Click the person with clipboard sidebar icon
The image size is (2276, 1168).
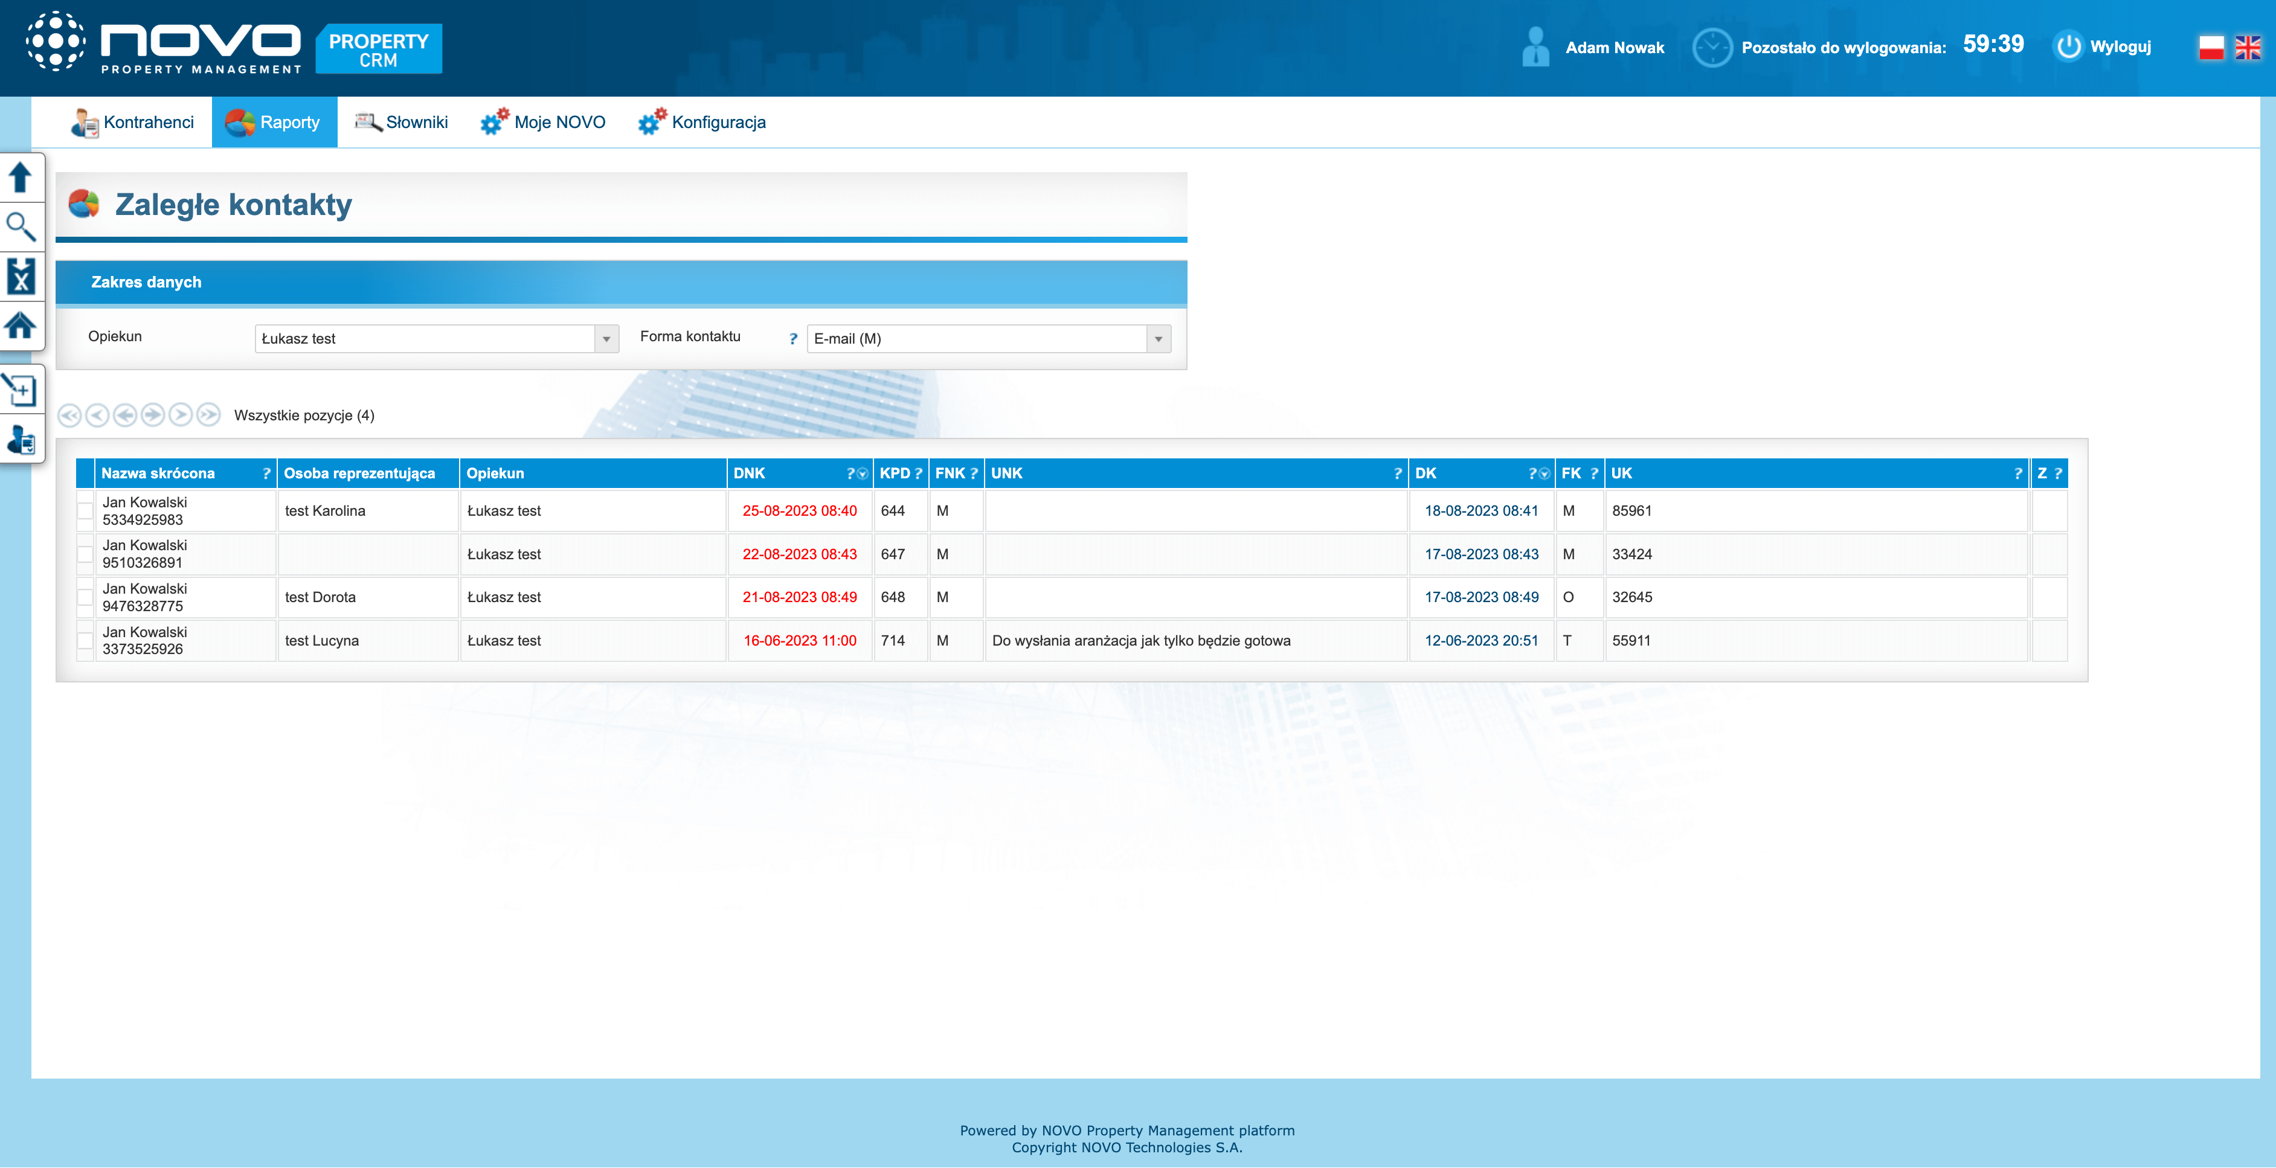point(21,439)
